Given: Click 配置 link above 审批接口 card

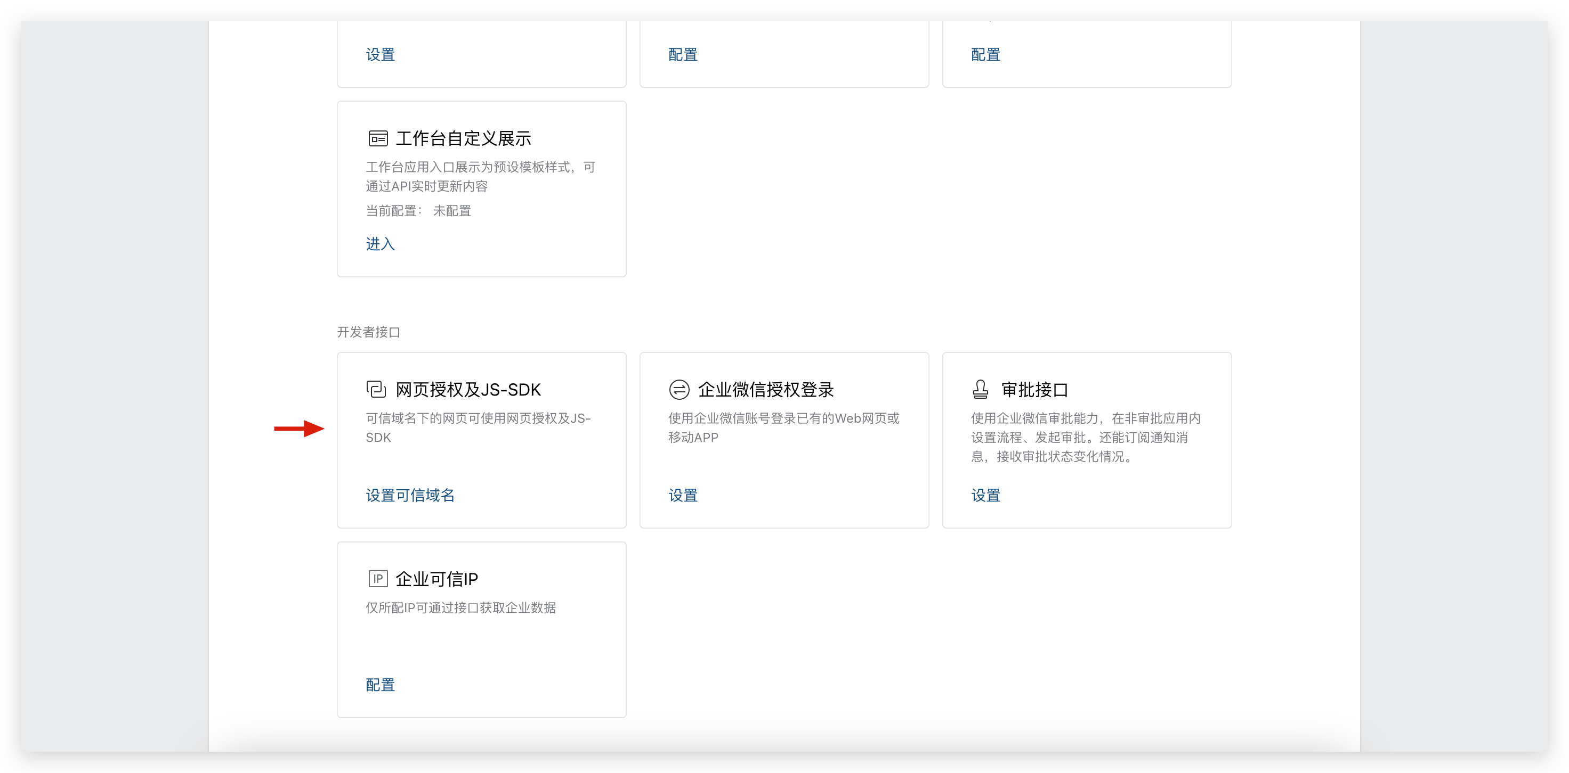Looking at the screenshot, I should pos(985,55).
